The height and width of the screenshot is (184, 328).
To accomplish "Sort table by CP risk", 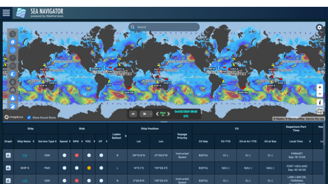I will 107,141.
